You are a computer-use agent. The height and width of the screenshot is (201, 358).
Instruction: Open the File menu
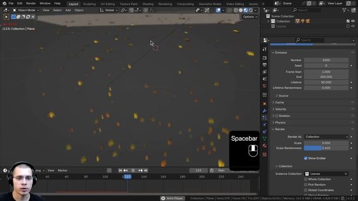click(x=11, y=3)
